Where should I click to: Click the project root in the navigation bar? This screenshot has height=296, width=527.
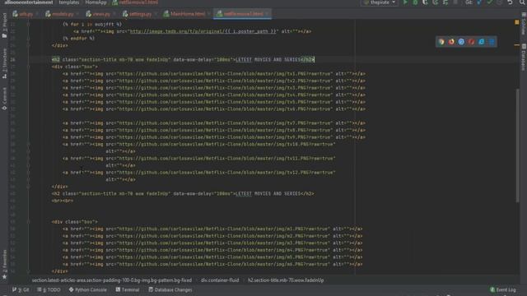(29, 2)
